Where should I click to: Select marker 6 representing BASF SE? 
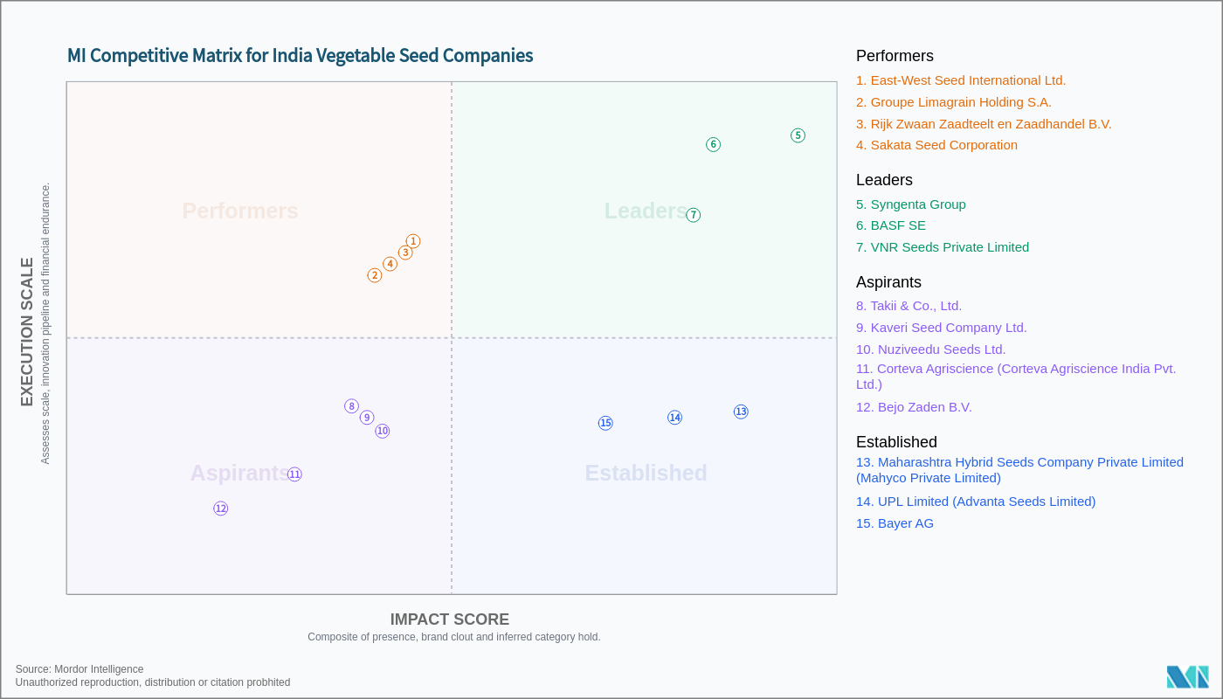click(713, 144)
